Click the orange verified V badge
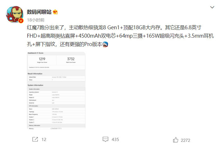Image resolution: width=222 pixels, height=146 pixels. click(21, 21)
